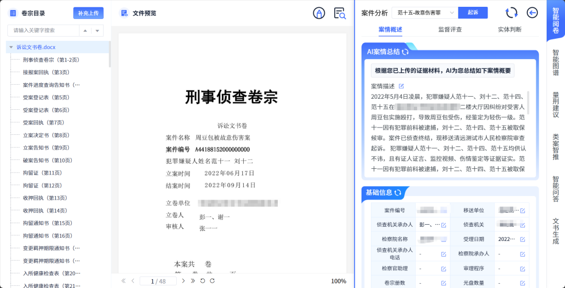565x288 pixels.
Task: Refresh the 基础信息 panel
Action: point(398,193)
